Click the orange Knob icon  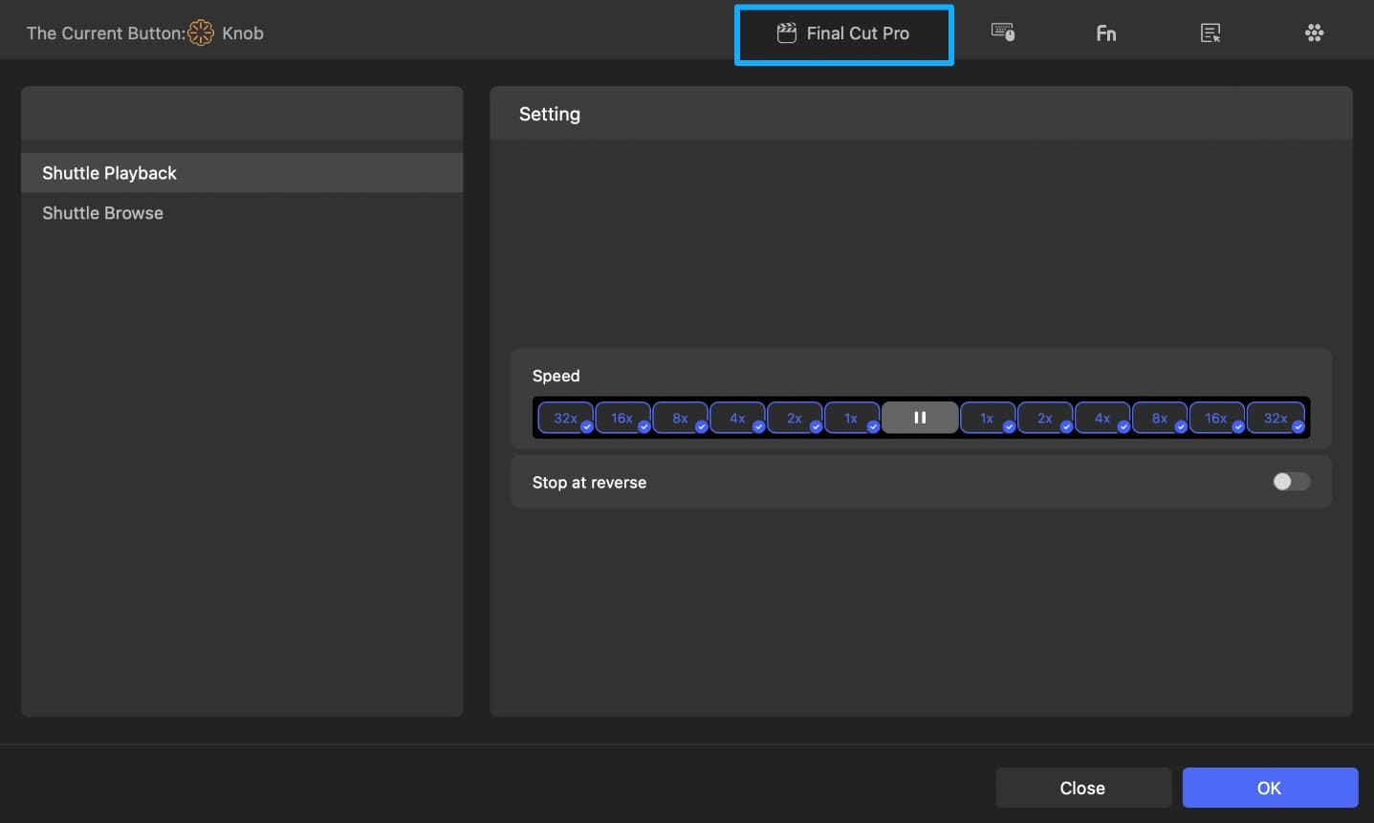[201, 32]
